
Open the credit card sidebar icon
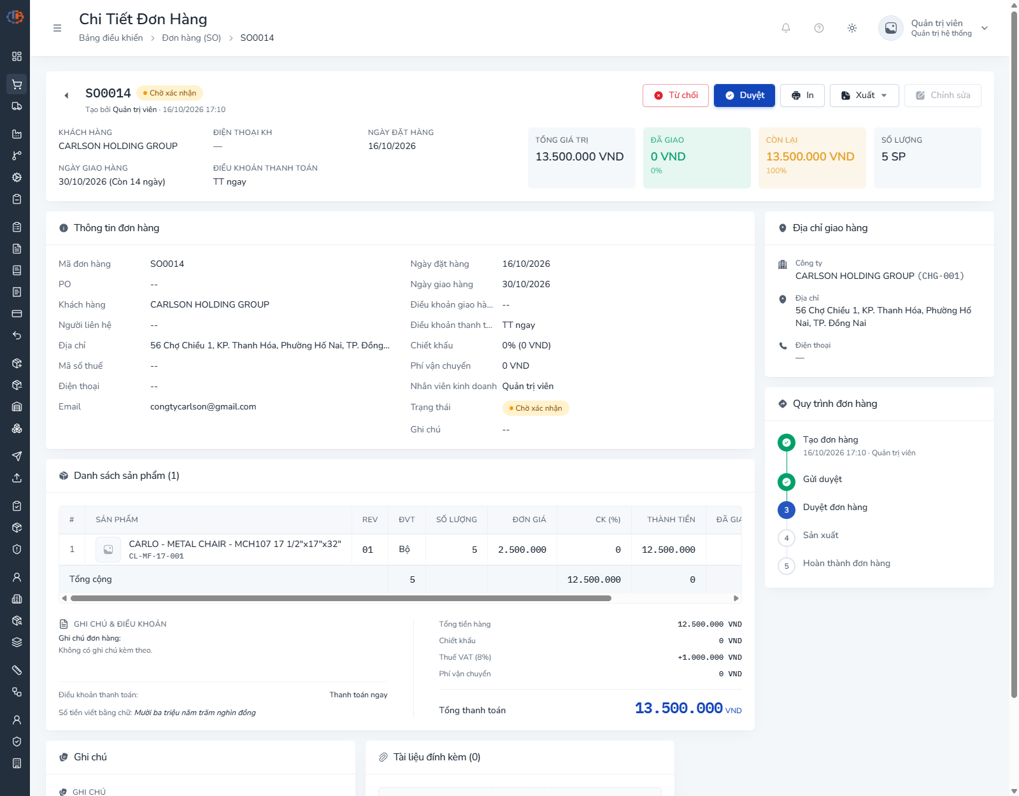click(x=17, y=313)
